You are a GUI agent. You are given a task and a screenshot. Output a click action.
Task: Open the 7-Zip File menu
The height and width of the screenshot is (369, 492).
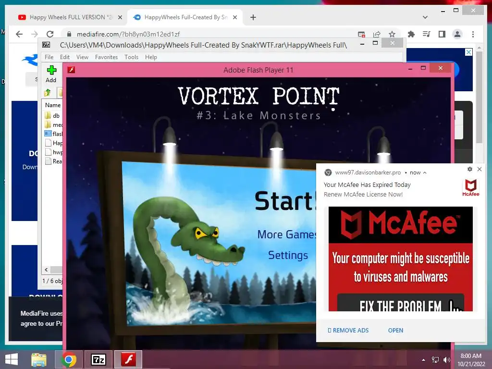pyautogui.click(x=49, y=57)
